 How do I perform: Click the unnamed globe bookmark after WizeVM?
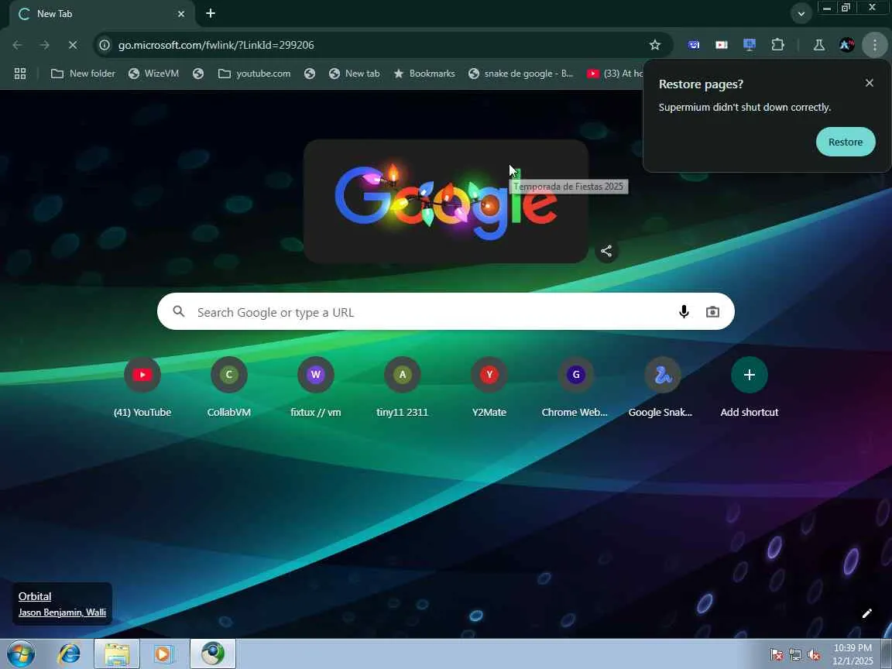coord(198,74)
